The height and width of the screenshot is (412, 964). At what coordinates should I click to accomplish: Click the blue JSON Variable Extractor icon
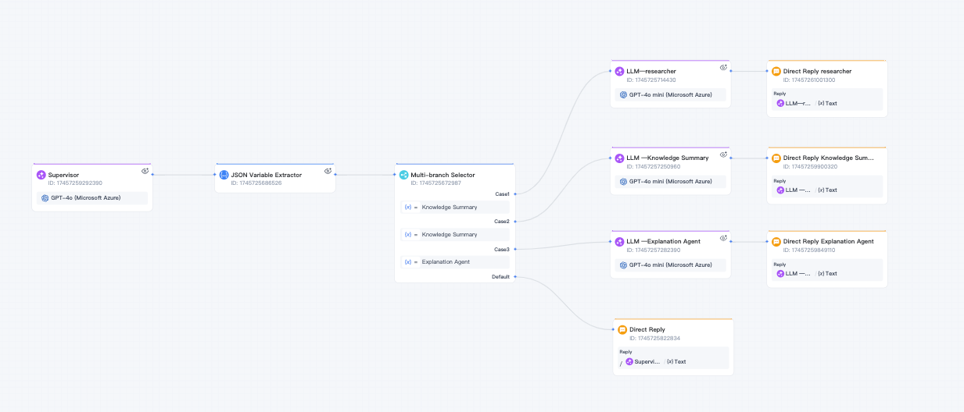click(224, 175)
